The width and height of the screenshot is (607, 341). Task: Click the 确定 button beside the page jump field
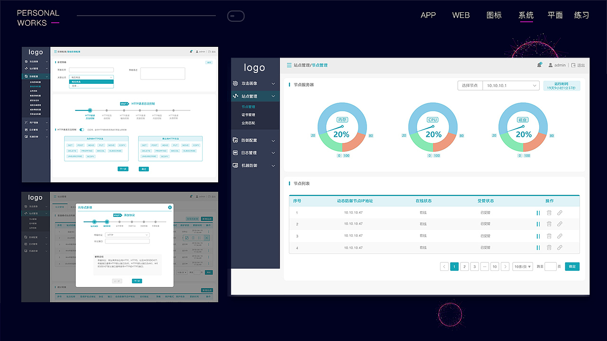point(572,267)
